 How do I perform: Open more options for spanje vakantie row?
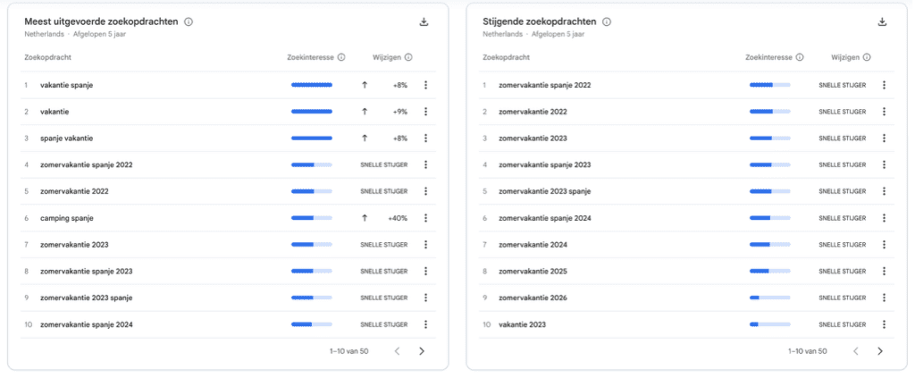pyautogui.click(x=426, y=139)
